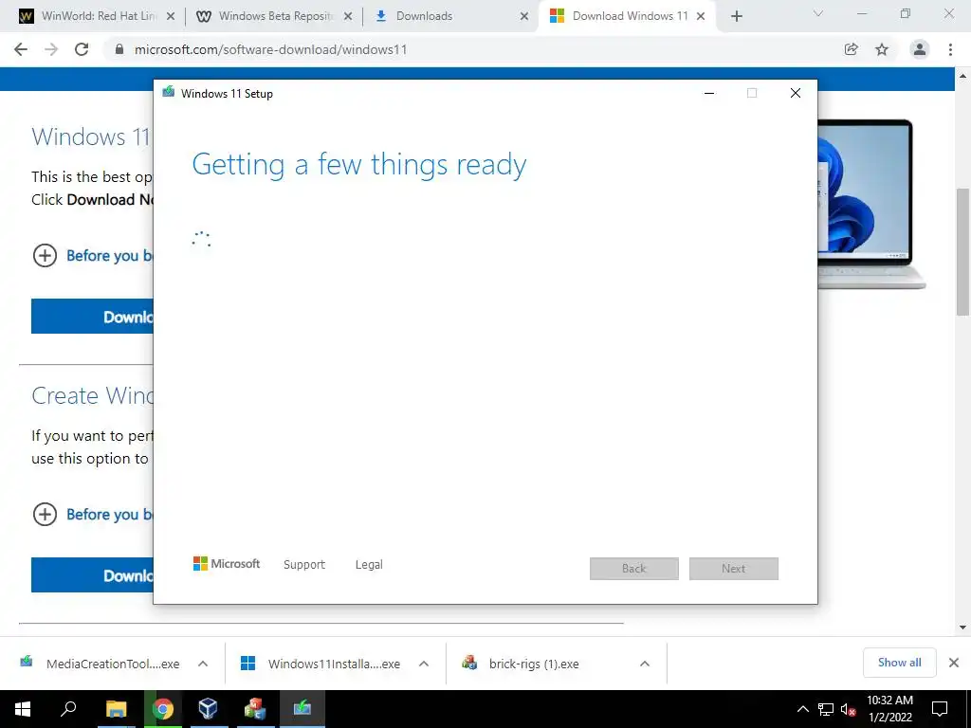Expand options for MediaCreationTool.exe download
This screenshot has height=728, width=971.
click(203, 664)
